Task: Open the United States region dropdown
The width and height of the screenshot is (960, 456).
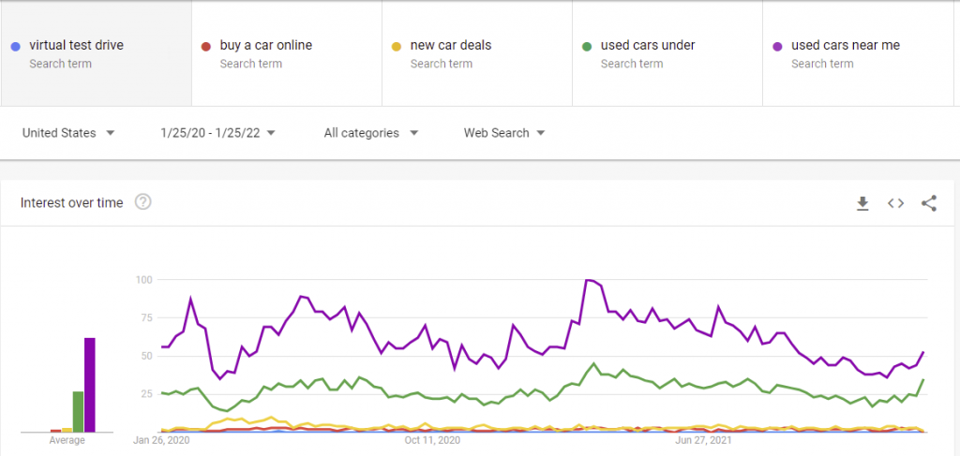Action: point(68,133)
